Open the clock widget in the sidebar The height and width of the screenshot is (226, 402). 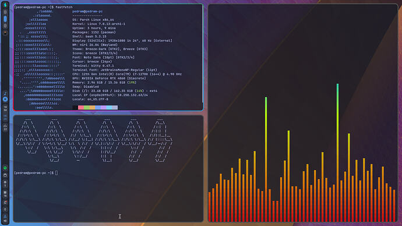(5, 108)
